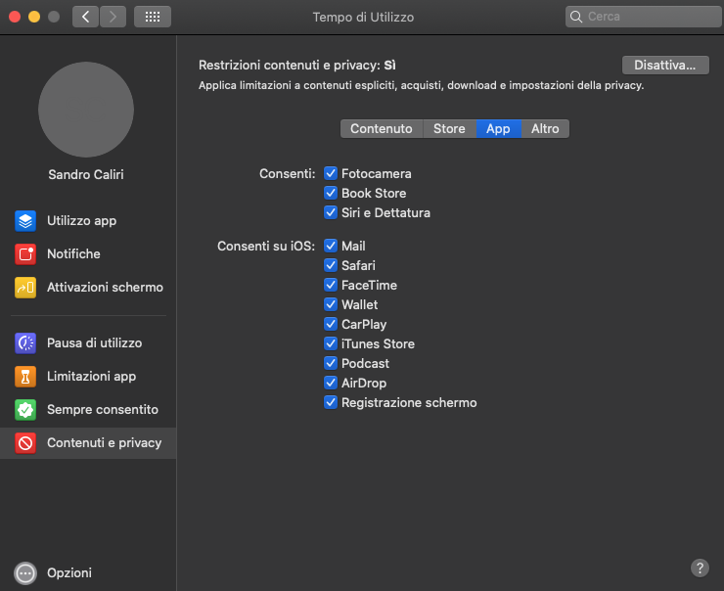724x591 pixels.
Task: Go back with the left chevron button
Action: (85, 17)
